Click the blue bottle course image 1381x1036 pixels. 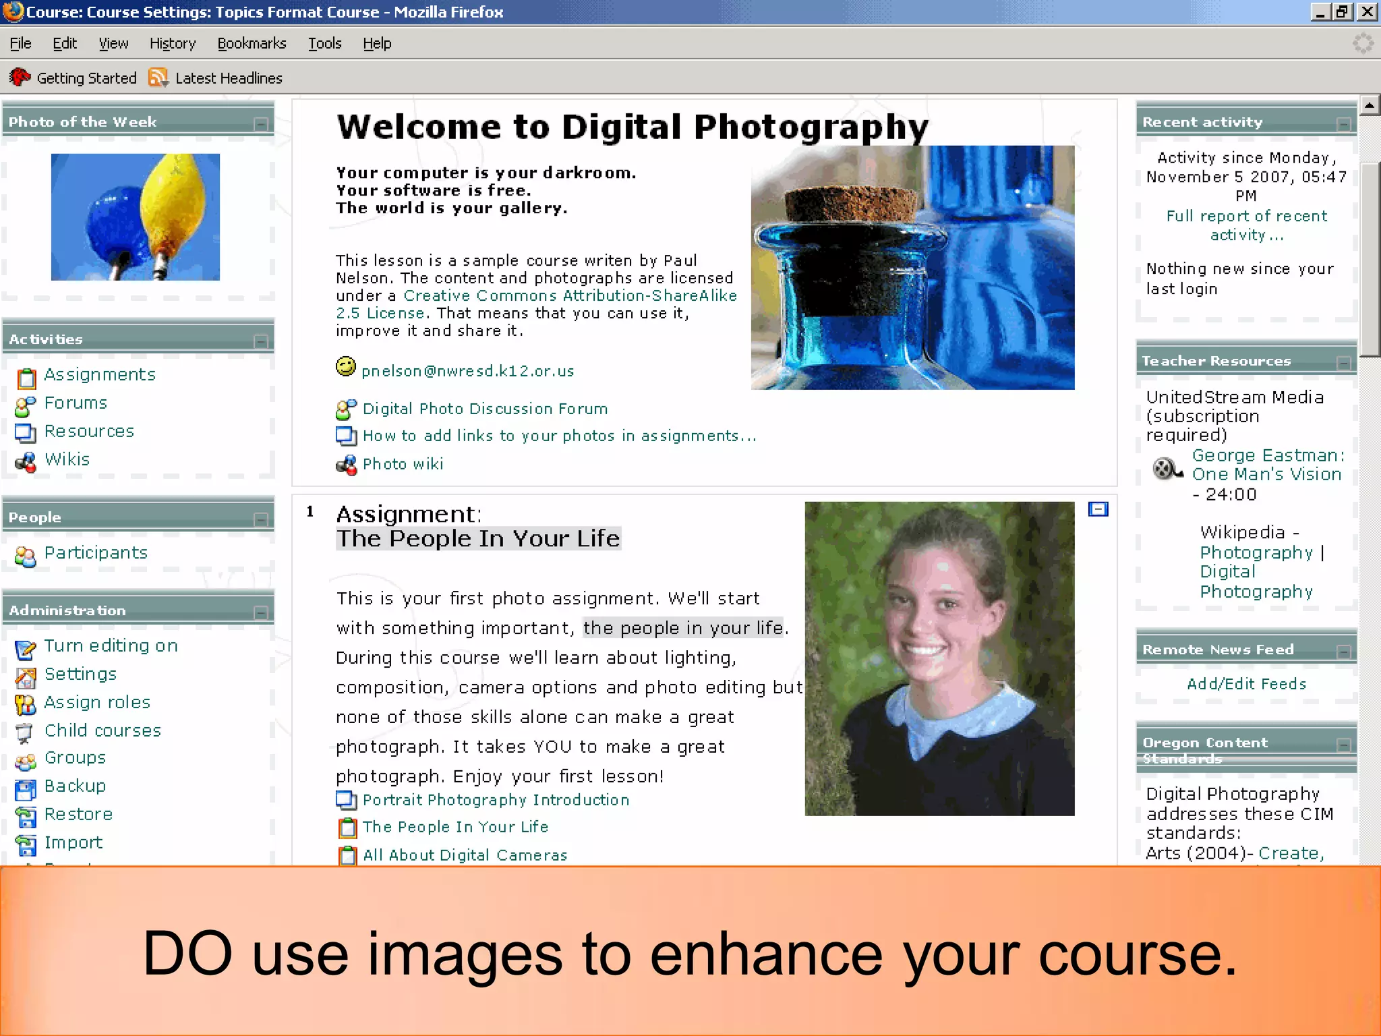(912, 267)
